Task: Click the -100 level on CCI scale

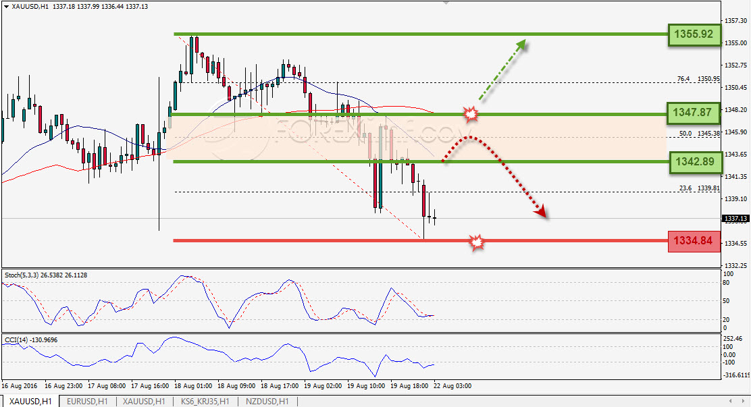Action: 729,362
